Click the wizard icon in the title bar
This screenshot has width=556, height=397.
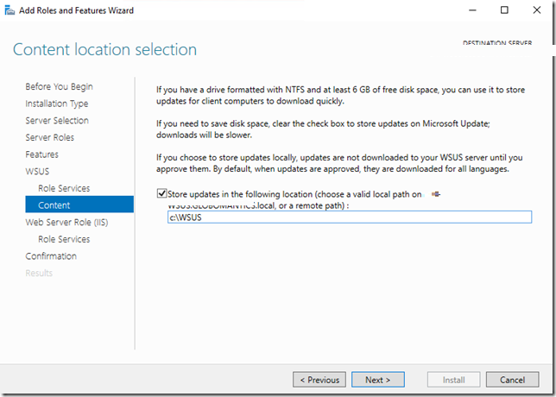point(9,10)
